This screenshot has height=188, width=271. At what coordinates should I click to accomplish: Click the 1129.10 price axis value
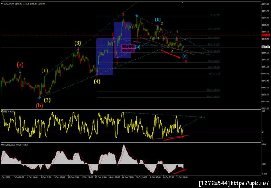click(x=265, y=108)
